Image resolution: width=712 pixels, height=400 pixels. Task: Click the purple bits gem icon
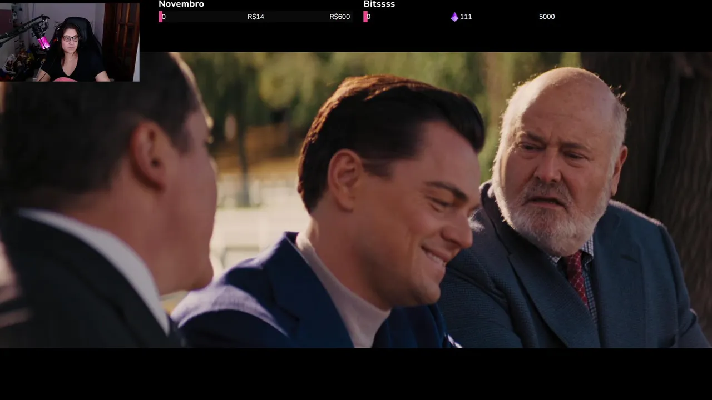pyautogui.click(x=454, y=17)
